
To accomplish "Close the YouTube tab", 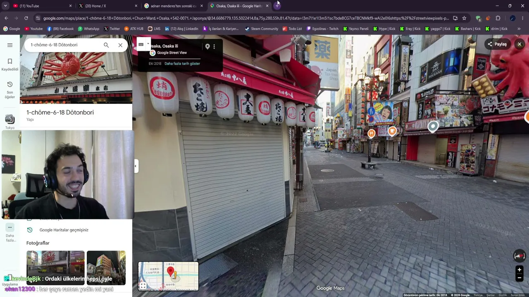I will (70, 6).
